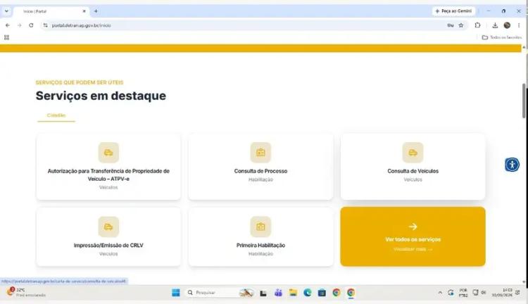Screen dimensions: 528x304
Task: Open the Chrome profile avatar
Action: point(507,25)
